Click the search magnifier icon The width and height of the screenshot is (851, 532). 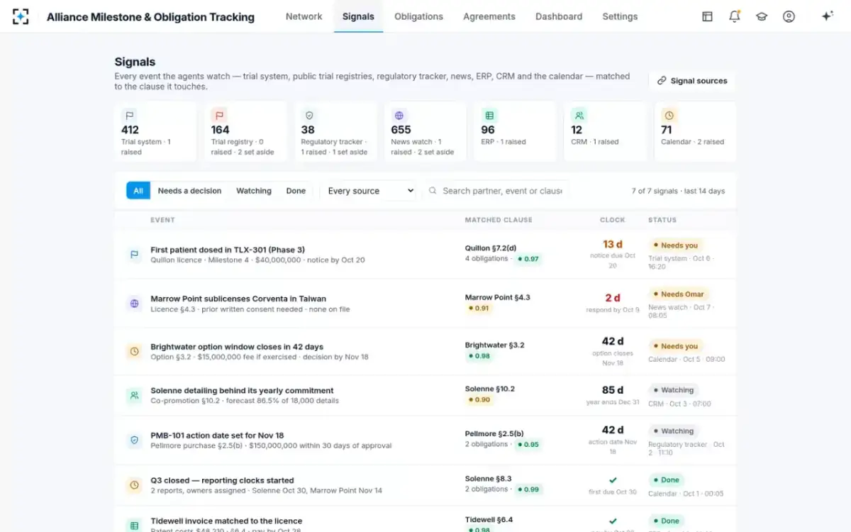pos(432,191)
